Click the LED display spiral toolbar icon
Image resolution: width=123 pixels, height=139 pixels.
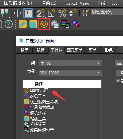point(44,24)
